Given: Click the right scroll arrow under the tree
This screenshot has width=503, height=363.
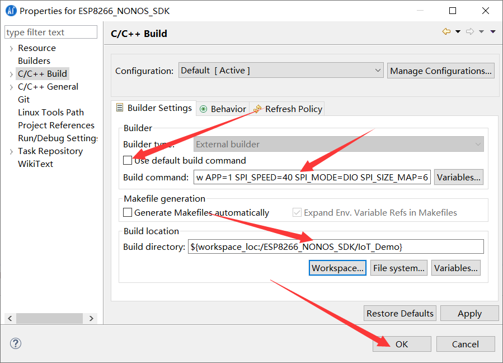Looking at the screenshot, I should point(91,318).
